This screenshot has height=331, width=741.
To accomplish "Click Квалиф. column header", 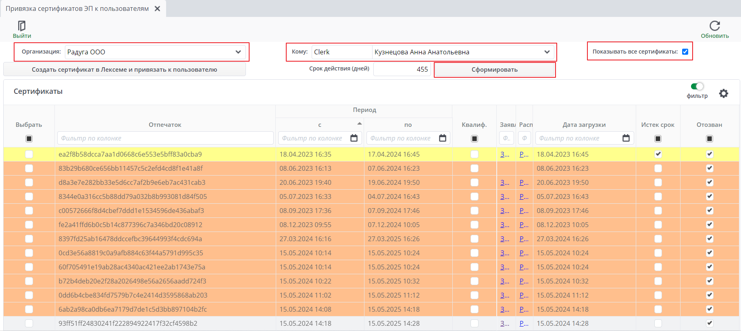I will pyautogui.click(x=474, y=125).
